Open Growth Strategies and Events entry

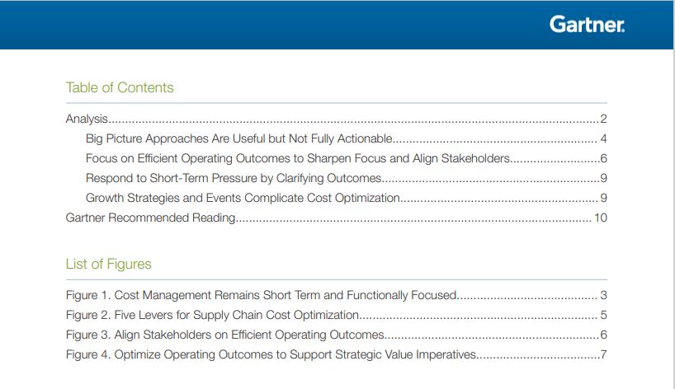click(x=346, y=198)
